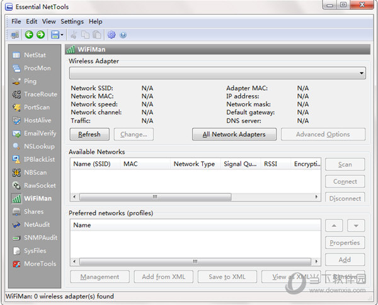Click the computer icon at toolbar start
Image resolution: width=378 pixels, height=305 pixels.
15,35
